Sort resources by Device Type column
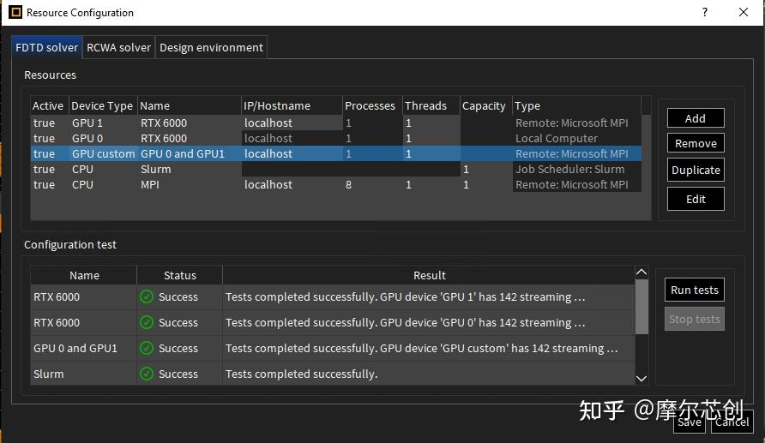Viewport: 765px width, 443px height. 102,106
